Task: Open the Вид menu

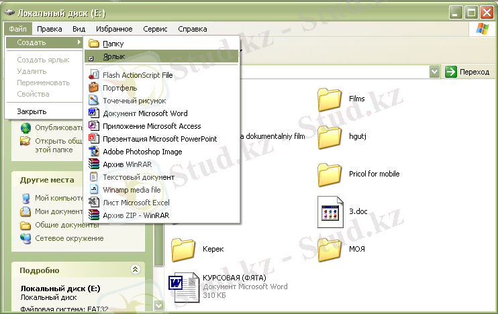Action: click(x=79, y=29)
